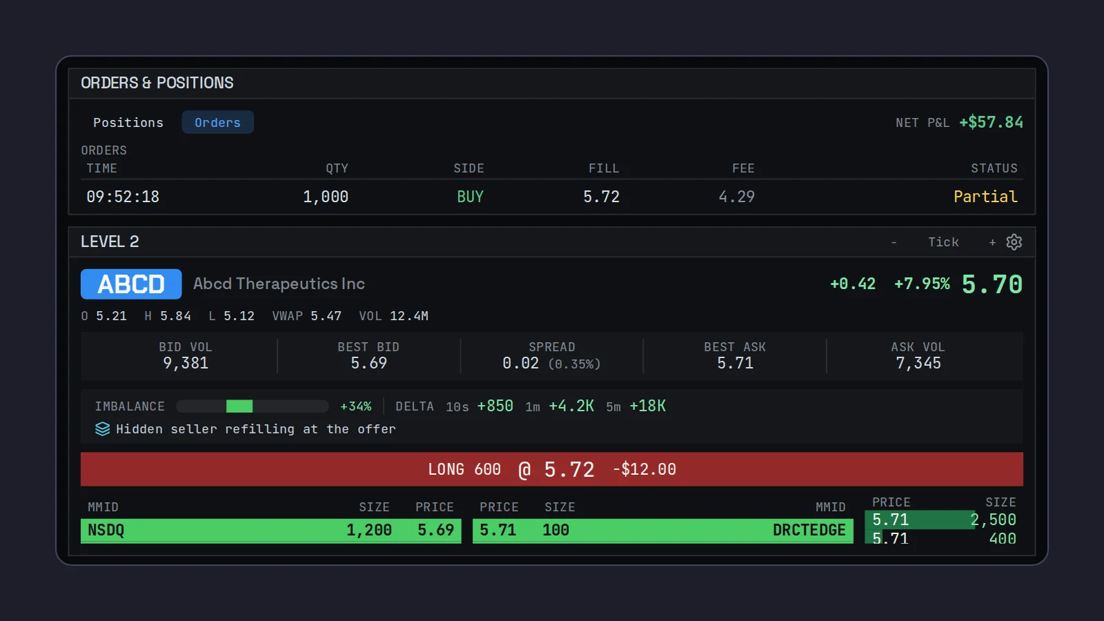Click the +34% imbalance percentage

pyautogui.click(x=355, y=406)
